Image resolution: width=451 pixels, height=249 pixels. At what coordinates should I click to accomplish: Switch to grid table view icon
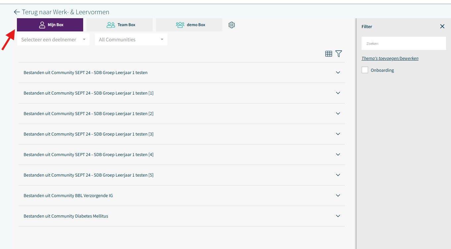pos(329,54)
